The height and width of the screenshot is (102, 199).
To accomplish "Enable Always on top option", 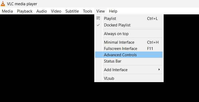I will [129, 34].
